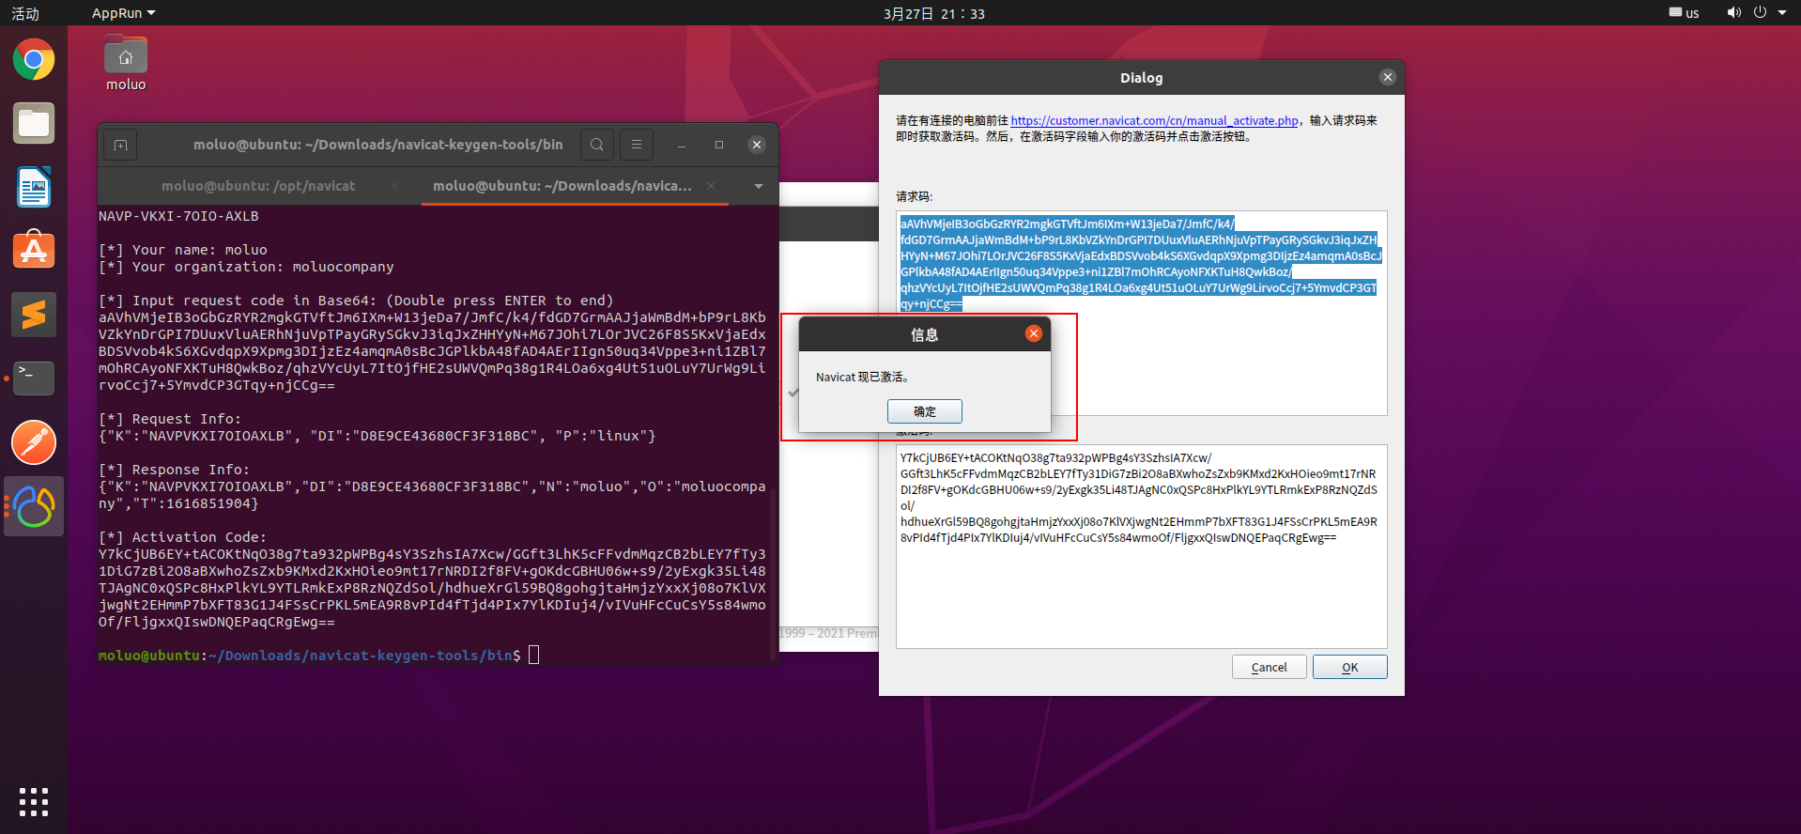The image size is (1801, 834).
Task: Launch Sublime Text from the dock
Action: (34, 315)
